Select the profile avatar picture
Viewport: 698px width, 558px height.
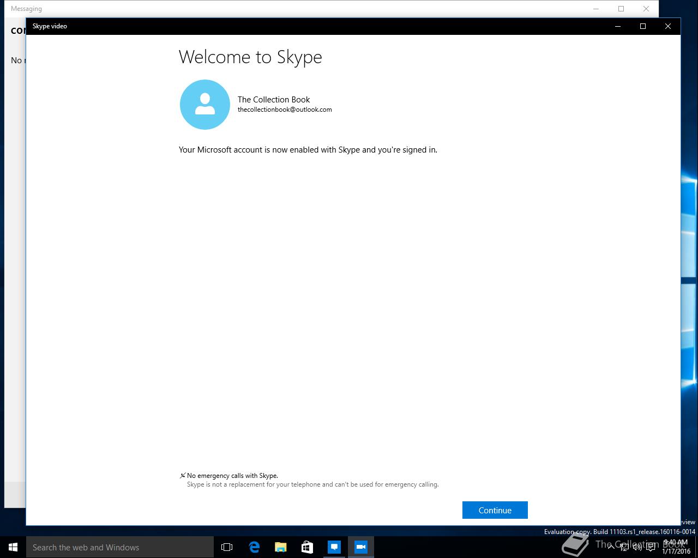[205, 105]
